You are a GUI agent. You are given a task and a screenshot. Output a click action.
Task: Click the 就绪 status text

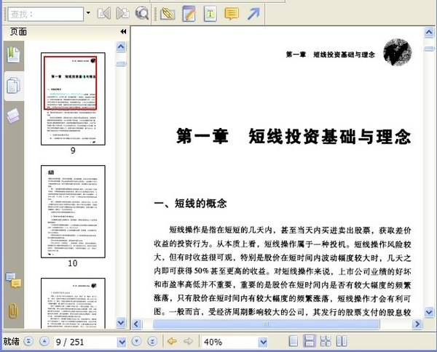(12, 341)
